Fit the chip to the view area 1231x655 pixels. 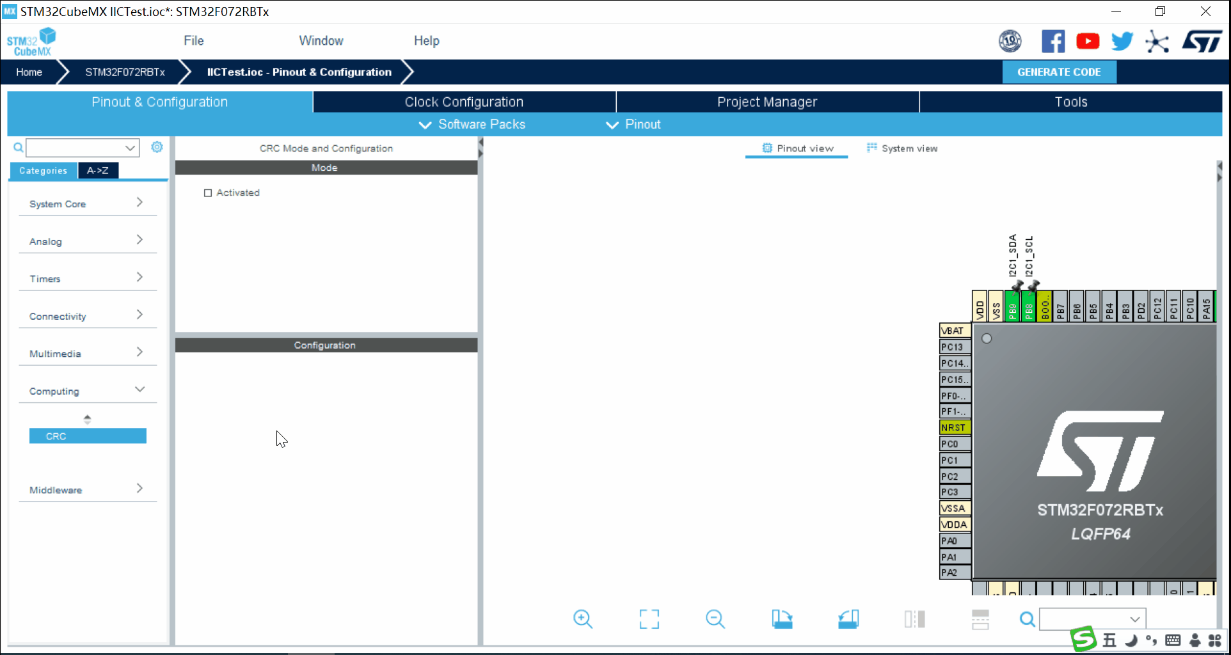pyautogui.click(x=649, y=619)
